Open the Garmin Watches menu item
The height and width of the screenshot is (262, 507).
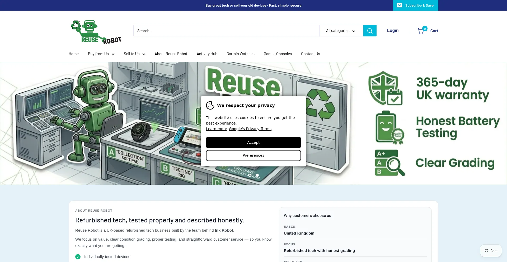point(241,54)
